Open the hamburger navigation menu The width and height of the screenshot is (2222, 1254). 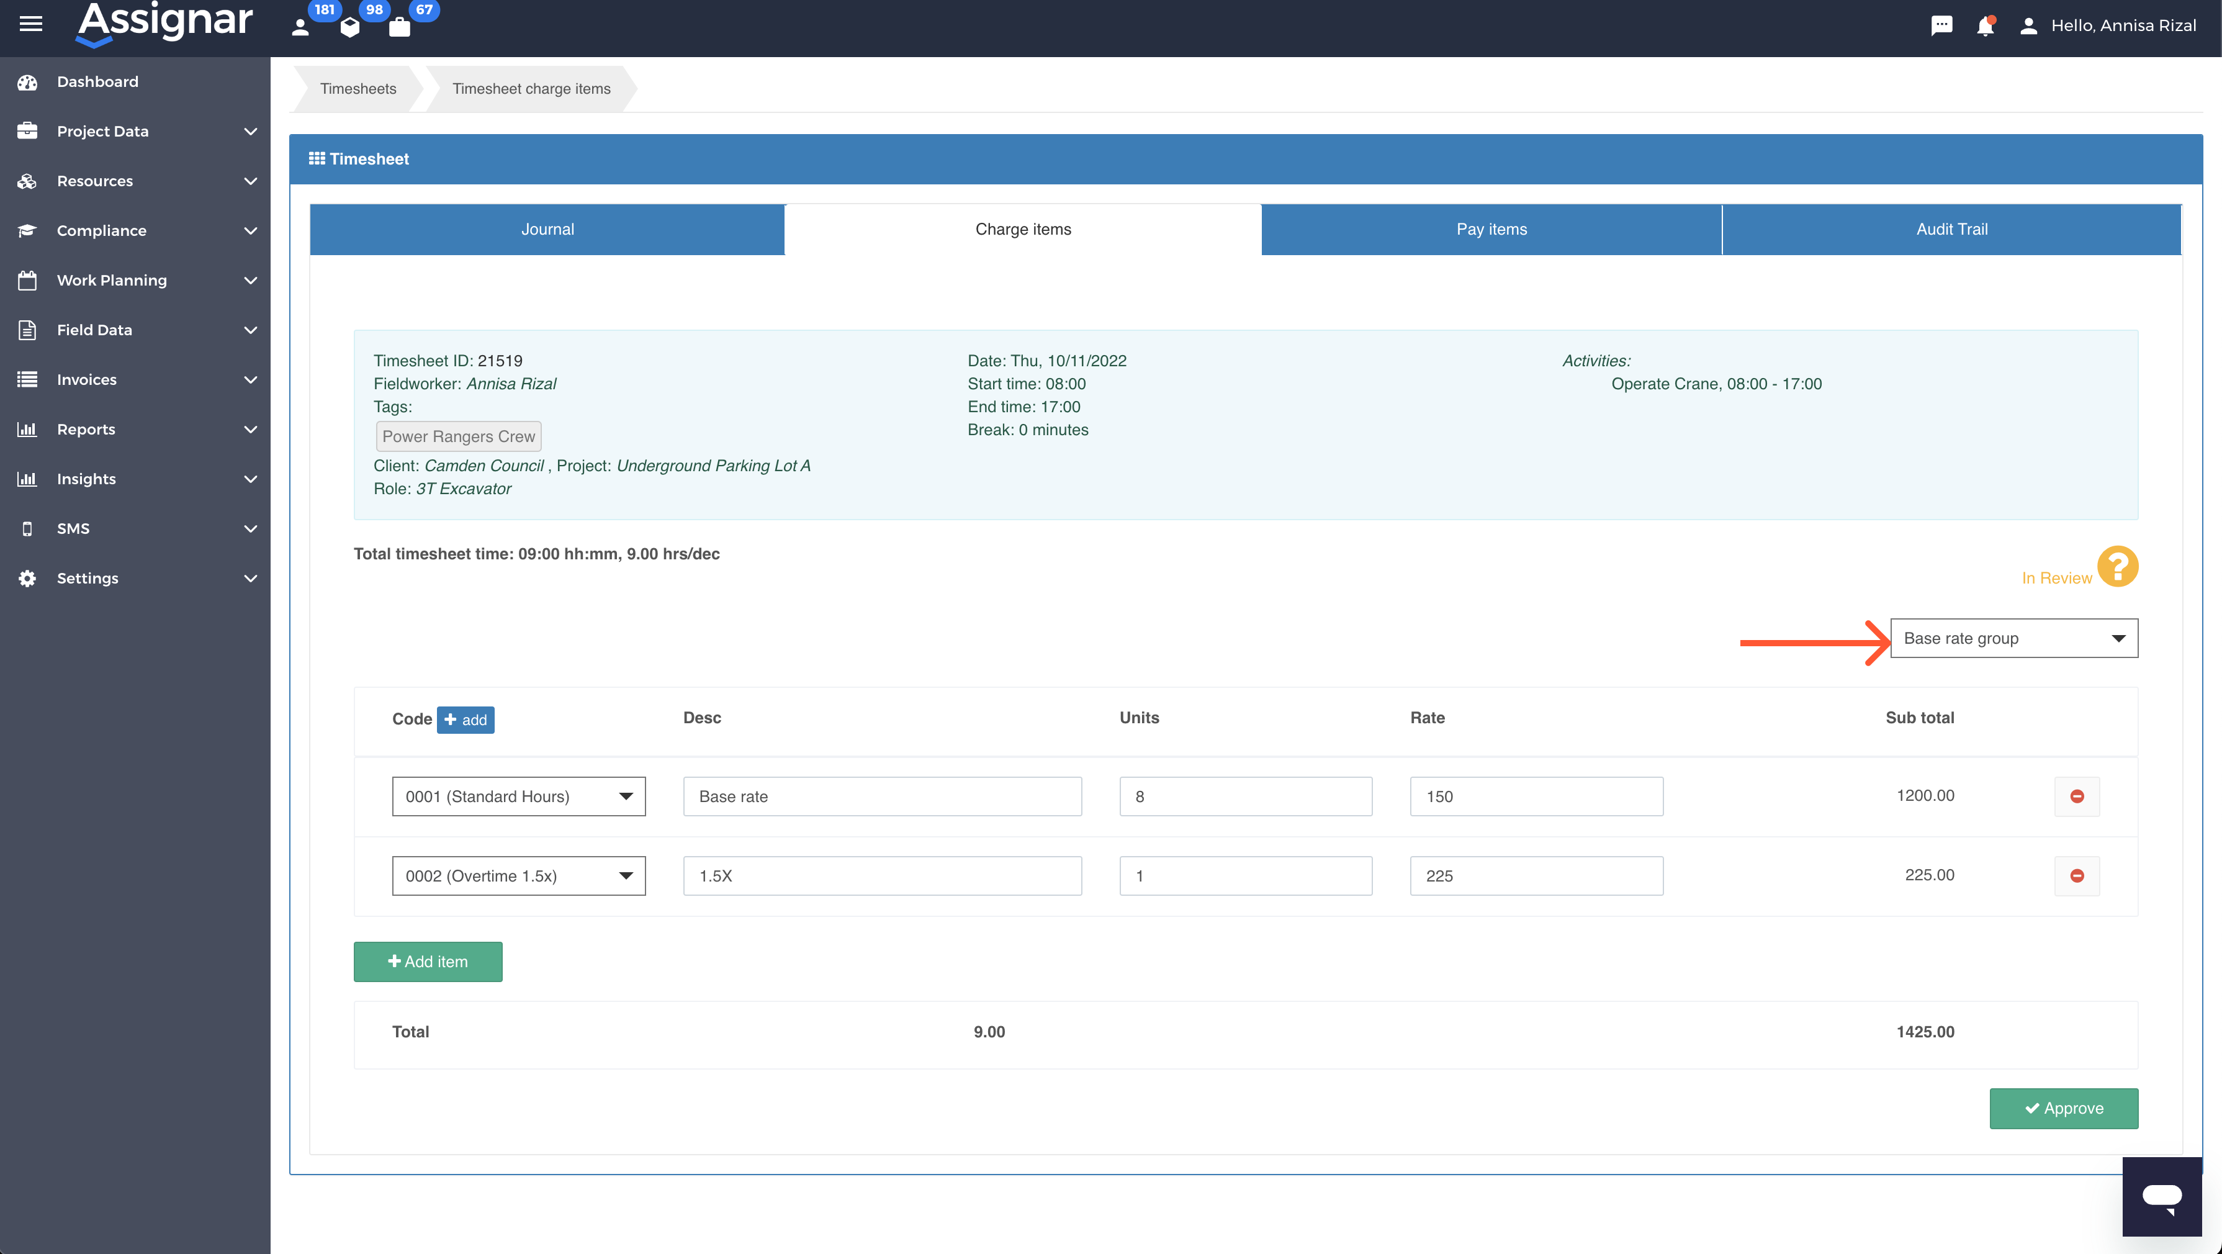tap(30, 24)
